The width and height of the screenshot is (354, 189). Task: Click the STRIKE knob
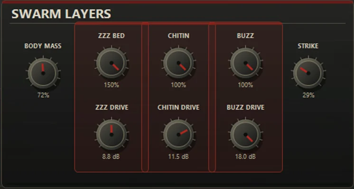[x=308, y=73]
